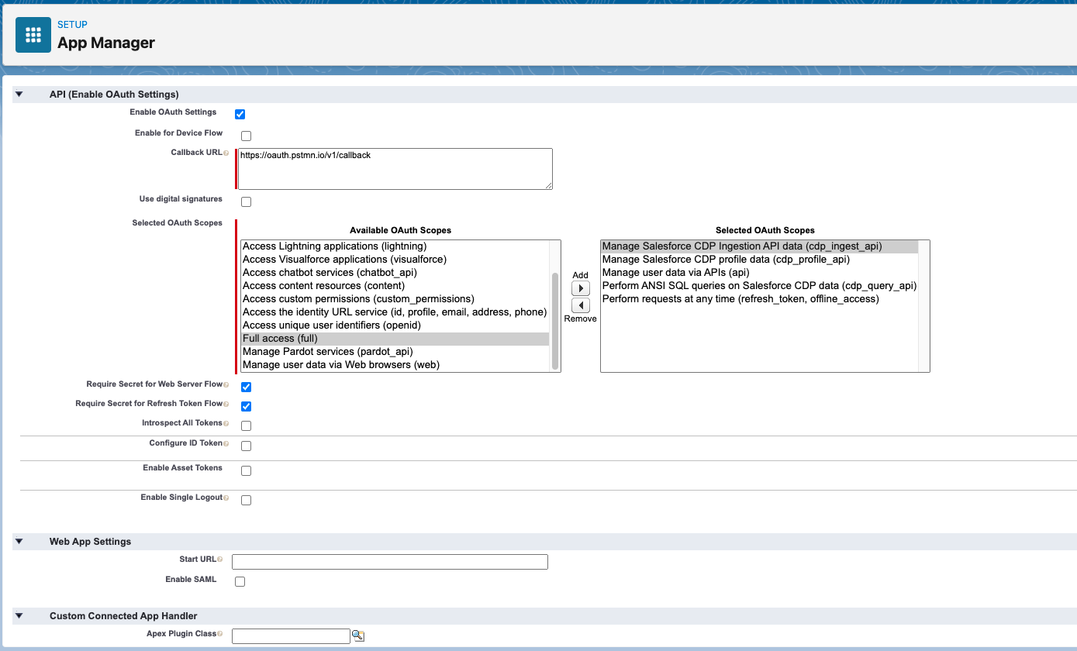
Task: Open the Apex Plugin Class lookup icon
Action: [x=358, y=635]
